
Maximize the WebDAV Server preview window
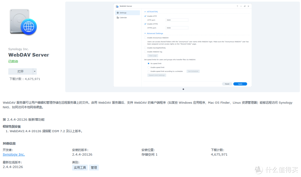245,6
